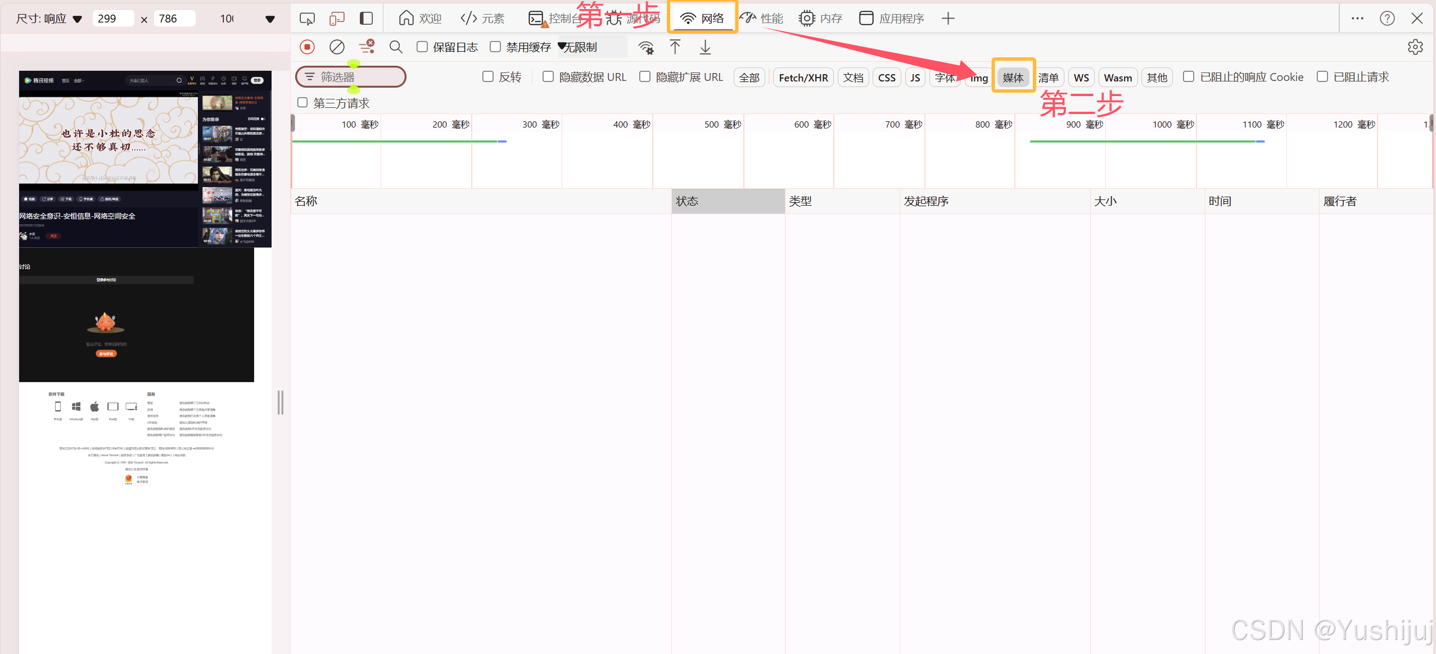Filter requests by Fetch/XHR
The height and width of the screenshot is (654, 1436).
[803, 78]
